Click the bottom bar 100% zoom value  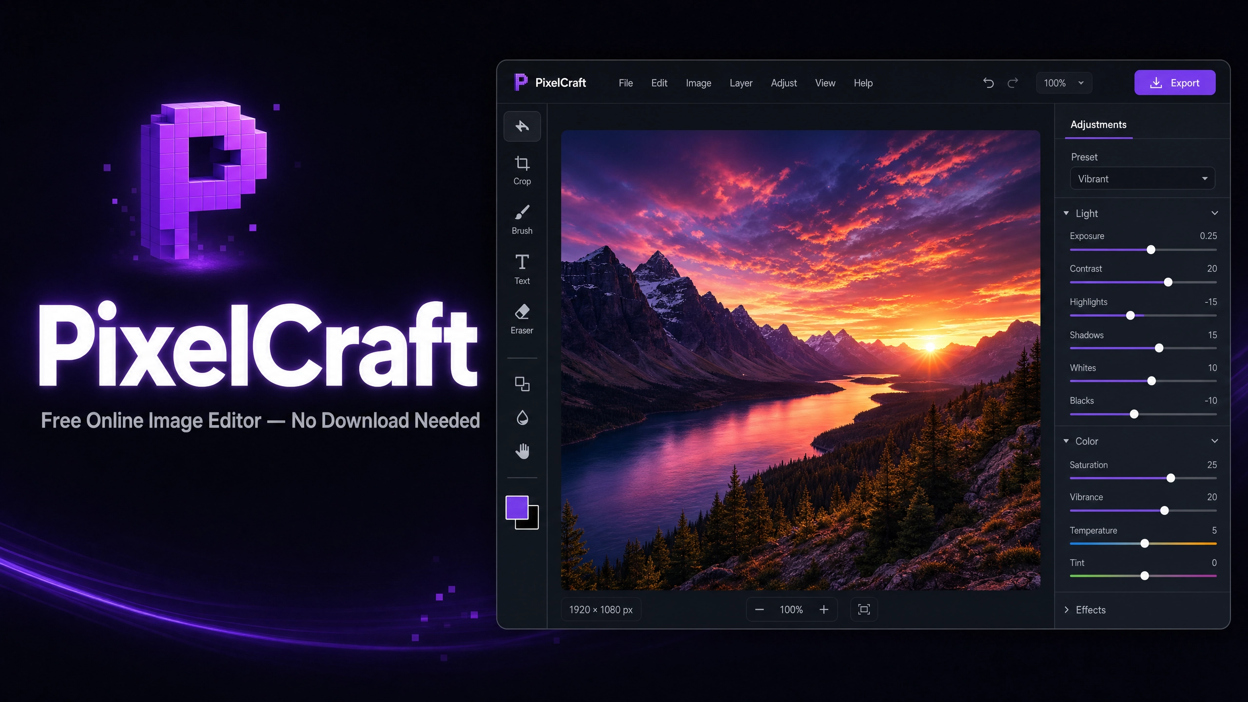tap(791, 610)
